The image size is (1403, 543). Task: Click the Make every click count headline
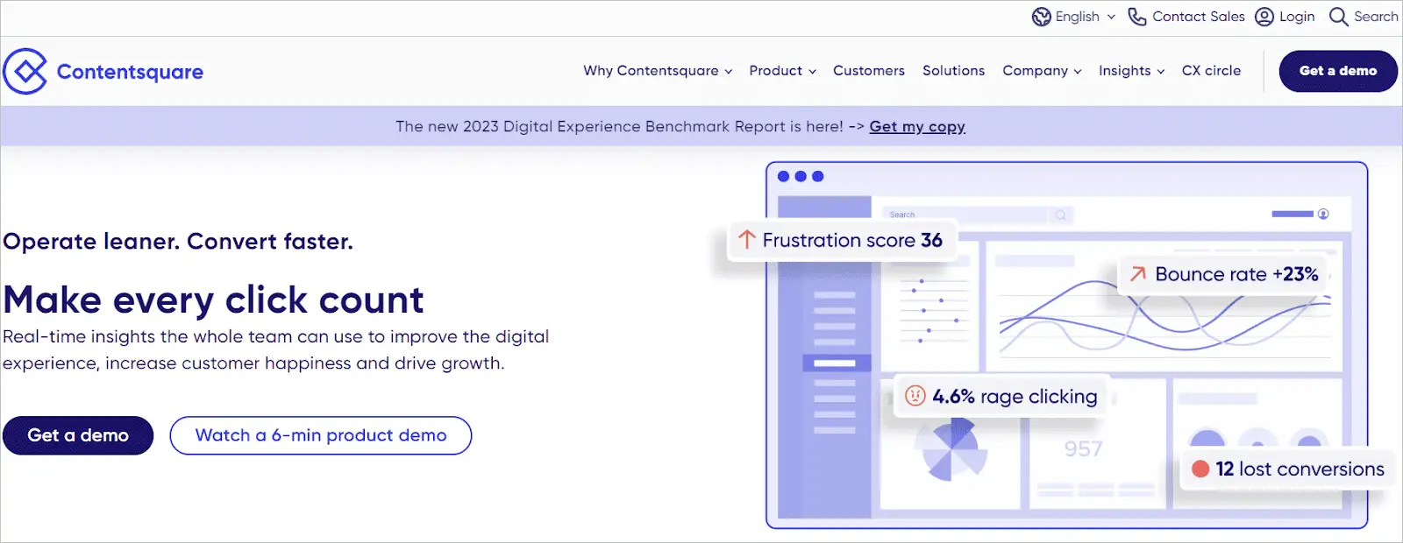(x=213, y=300)
